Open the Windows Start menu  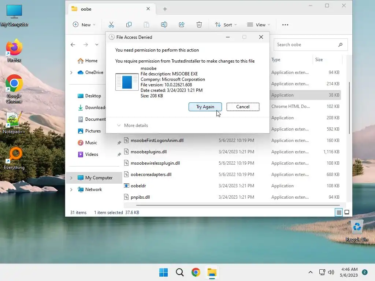tap(164, 272)
